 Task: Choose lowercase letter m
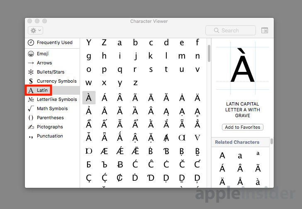[x=182, y=56]
